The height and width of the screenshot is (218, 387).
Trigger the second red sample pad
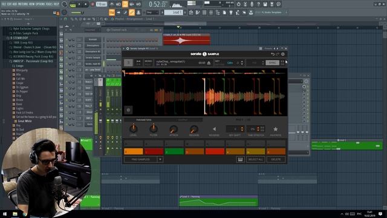point(215,151)
